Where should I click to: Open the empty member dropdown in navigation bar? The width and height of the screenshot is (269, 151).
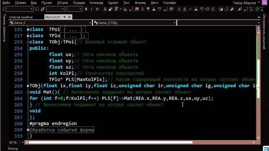point(219,23)
